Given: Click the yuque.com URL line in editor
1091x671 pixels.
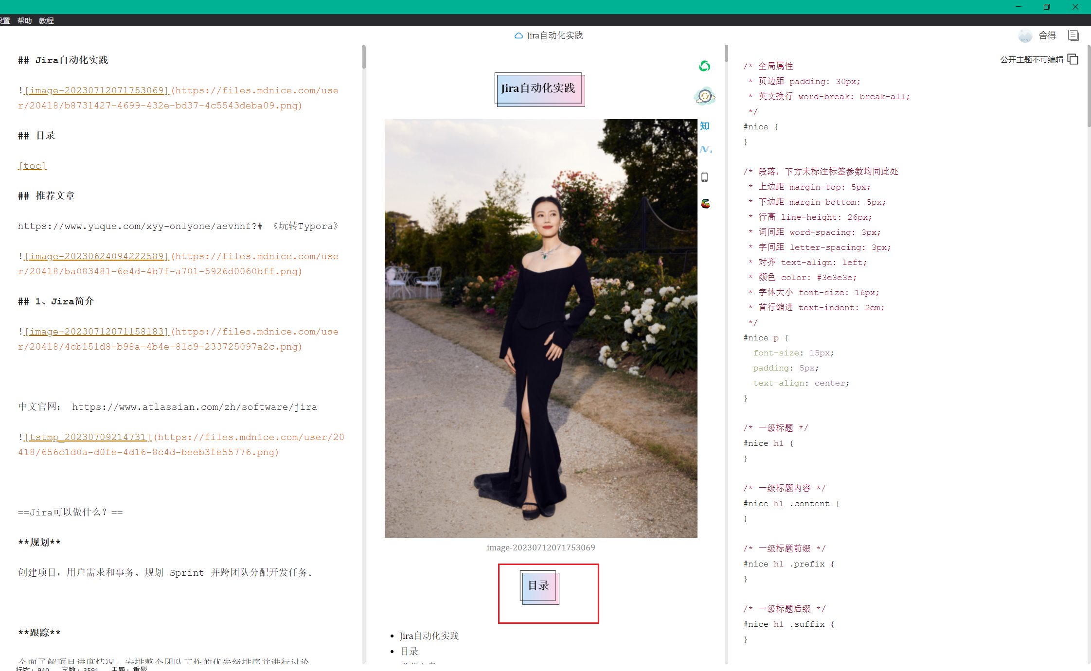Looking at the screenshot, I should pyautogui.click(x=178, y=226).
